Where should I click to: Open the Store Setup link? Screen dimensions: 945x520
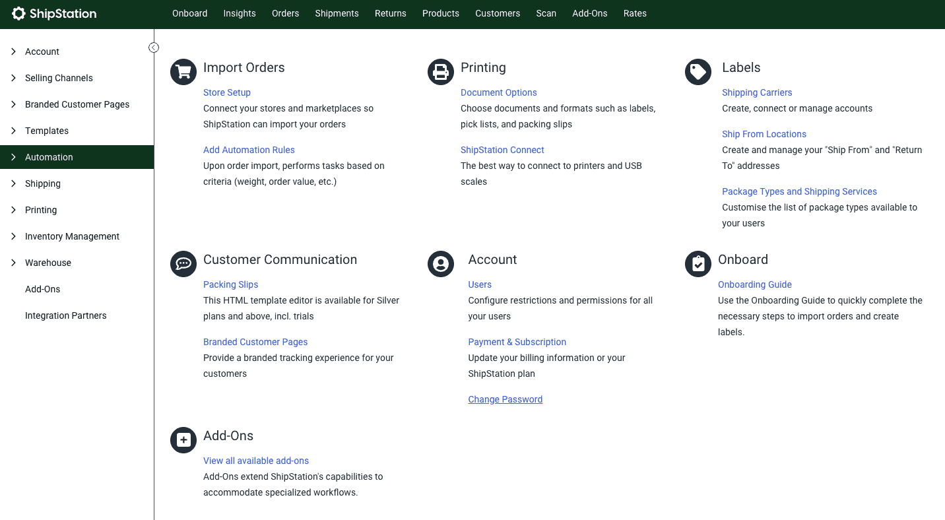click(227, 92)
